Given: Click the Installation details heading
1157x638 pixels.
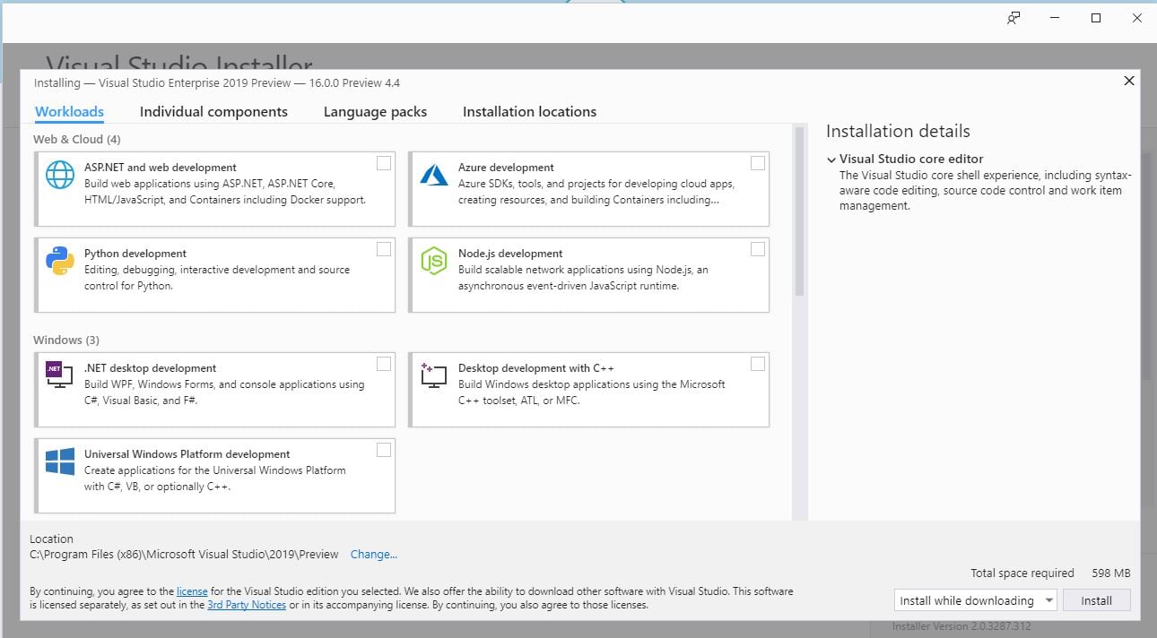Looking at the screenshot, I should 898,131.
